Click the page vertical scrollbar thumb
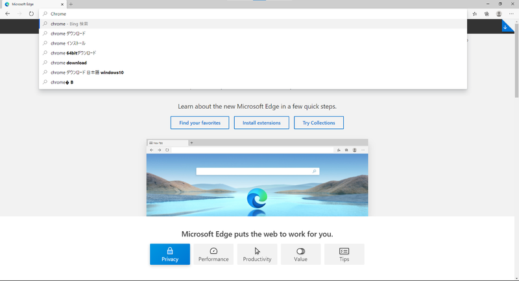 pyautogui.click(x=516, y=60)
